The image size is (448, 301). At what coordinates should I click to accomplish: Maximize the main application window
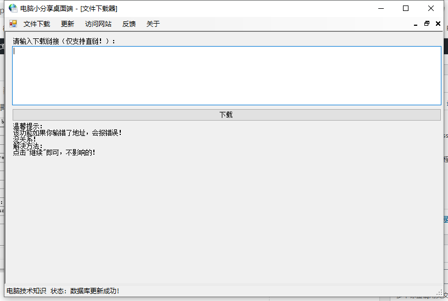pyautogui.click(x=405, y=8)
